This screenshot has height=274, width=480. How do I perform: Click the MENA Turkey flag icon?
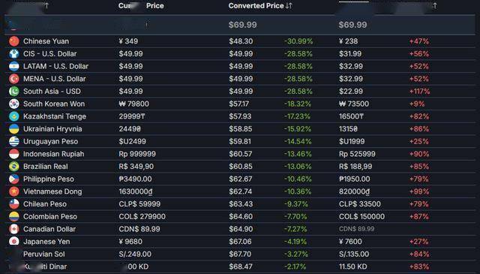click(x=14, y=79)
